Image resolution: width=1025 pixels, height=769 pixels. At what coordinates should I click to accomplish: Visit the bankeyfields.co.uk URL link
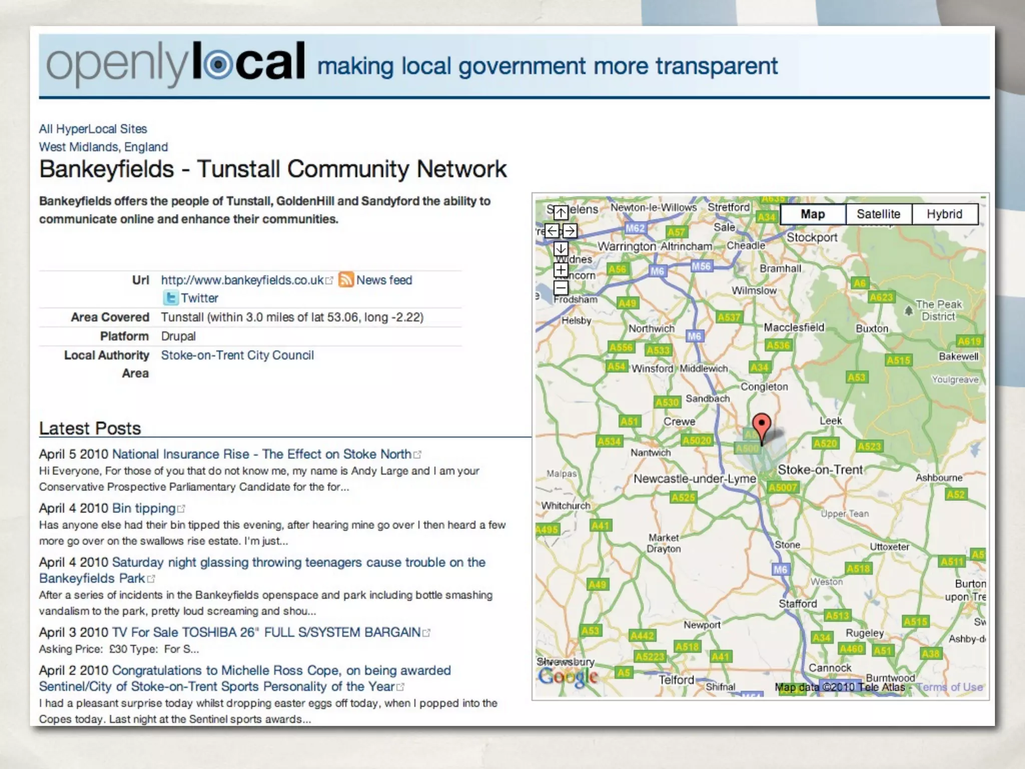242,280
